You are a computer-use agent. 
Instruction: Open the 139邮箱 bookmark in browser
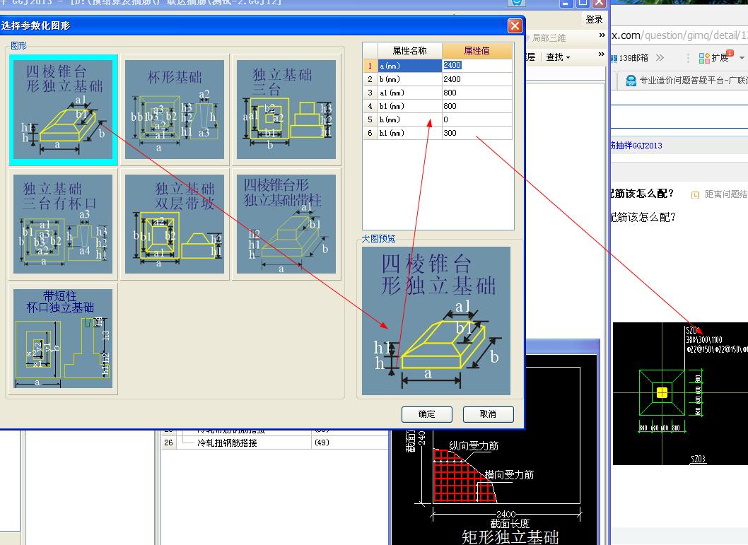(629, 58)
